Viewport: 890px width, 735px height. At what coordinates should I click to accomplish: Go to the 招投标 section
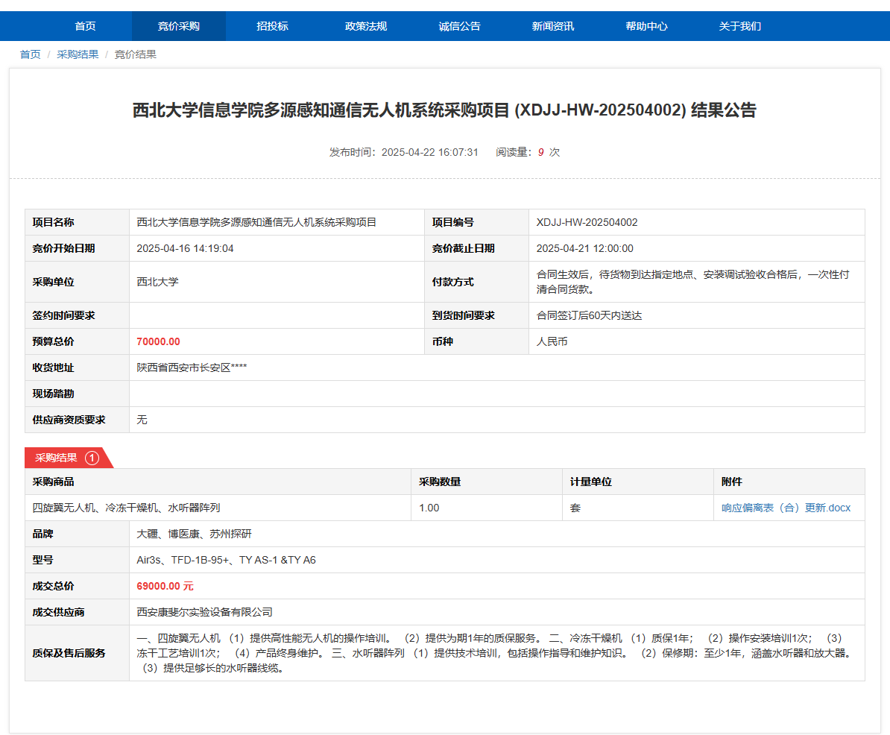click(272, 26)
